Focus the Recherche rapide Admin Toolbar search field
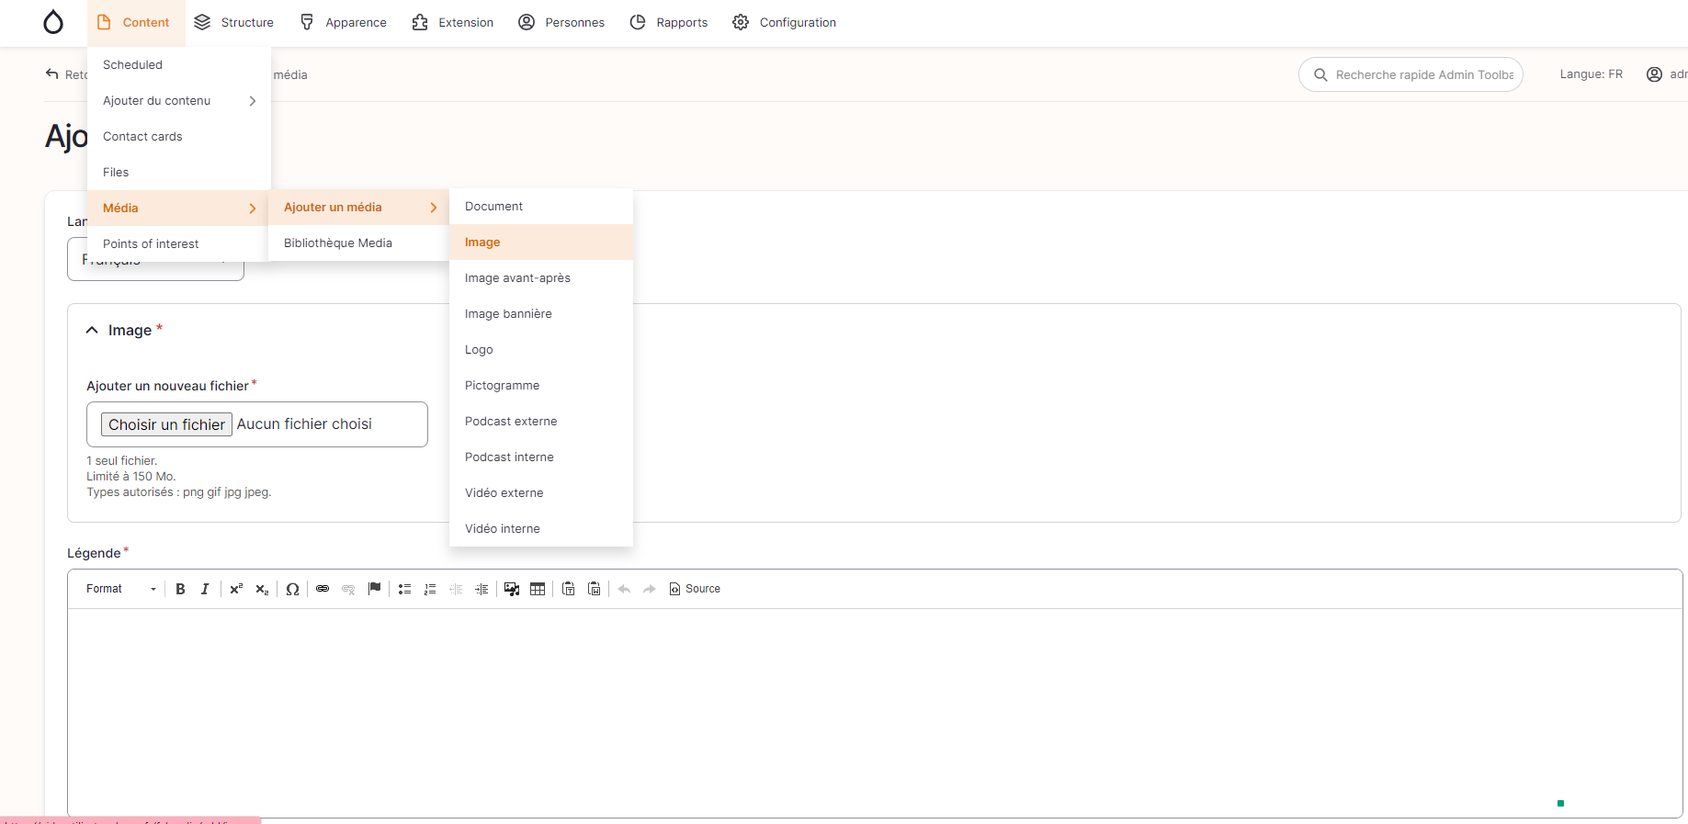The height and width of the screenshot is (824, 1688). click(x=1423, y=75)
